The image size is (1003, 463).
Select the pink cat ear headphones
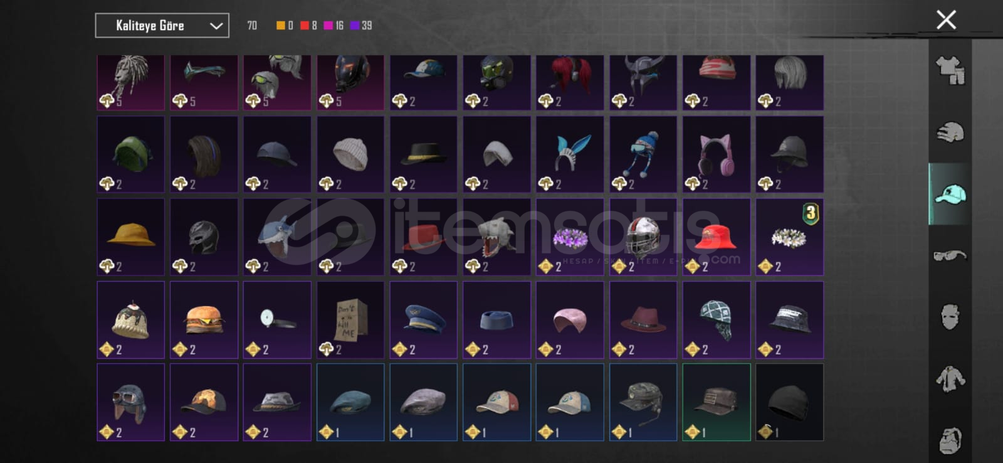pyautogui.click(x=716, y=154)
